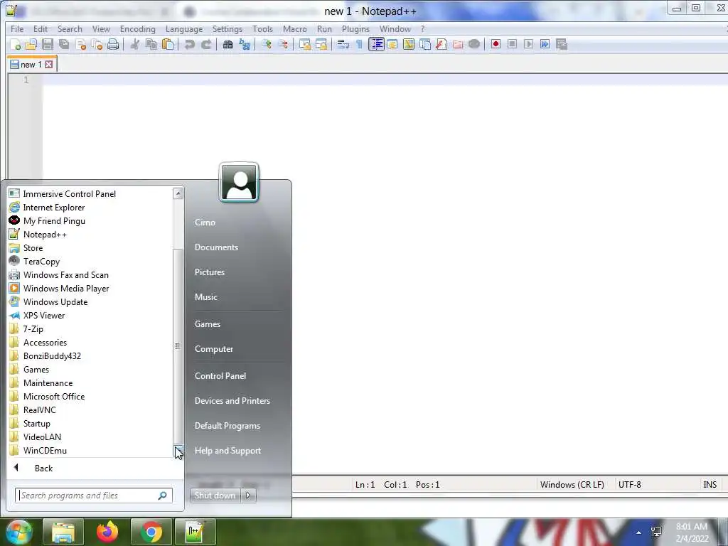This screenshot has height=546, width=728.
Task: Click the Undo toolbar arrow
Action: pos(189,45)
